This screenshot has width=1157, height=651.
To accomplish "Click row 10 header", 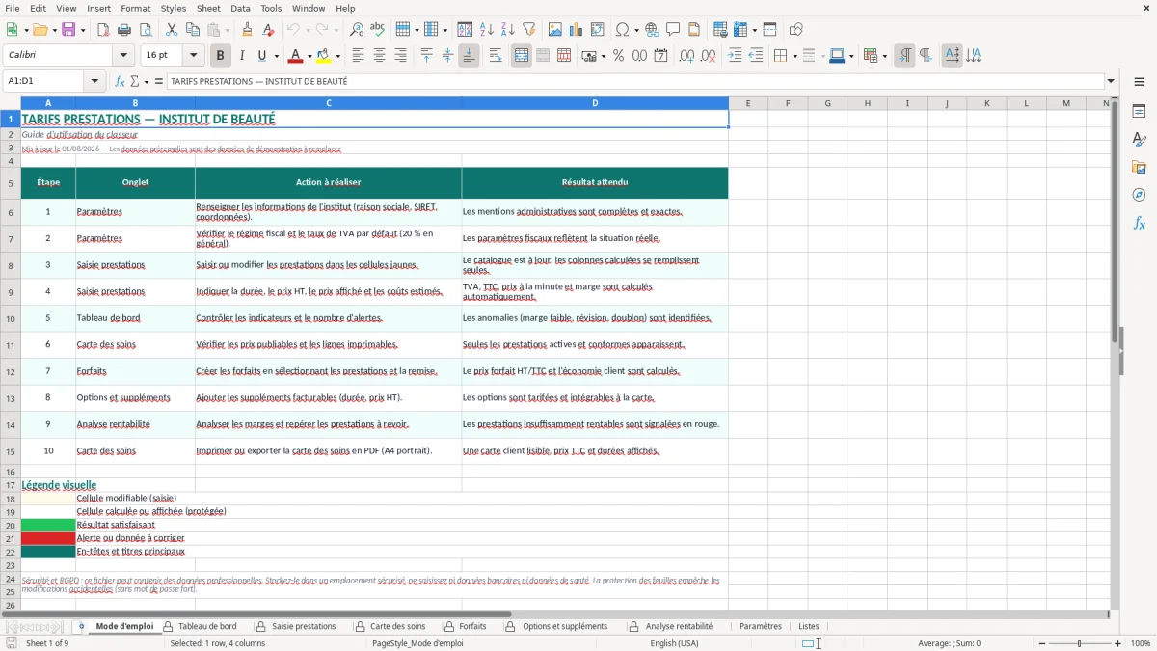I will coord(11,318).
